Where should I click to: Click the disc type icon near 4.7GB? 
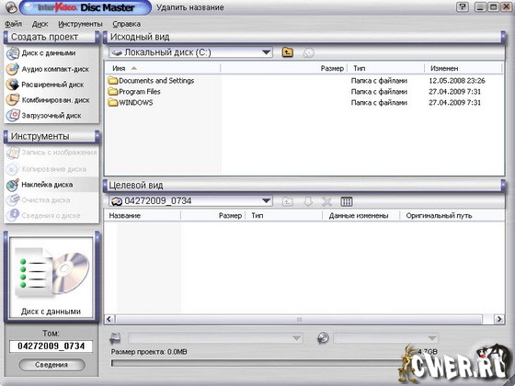[323, 338]
